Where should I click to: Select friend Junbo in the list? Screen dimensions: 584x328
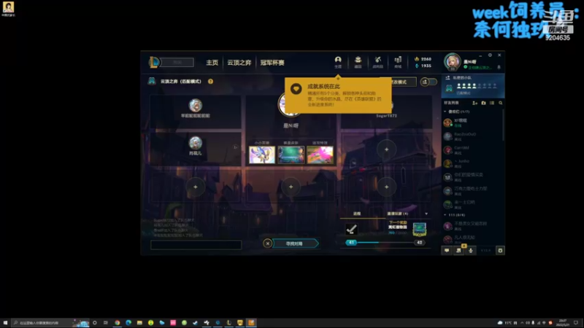pos(472,163)
